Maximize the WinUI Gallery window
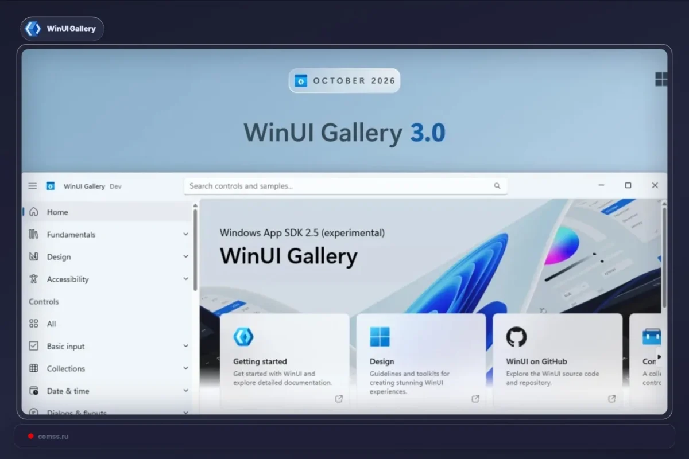 coord(628,185)
